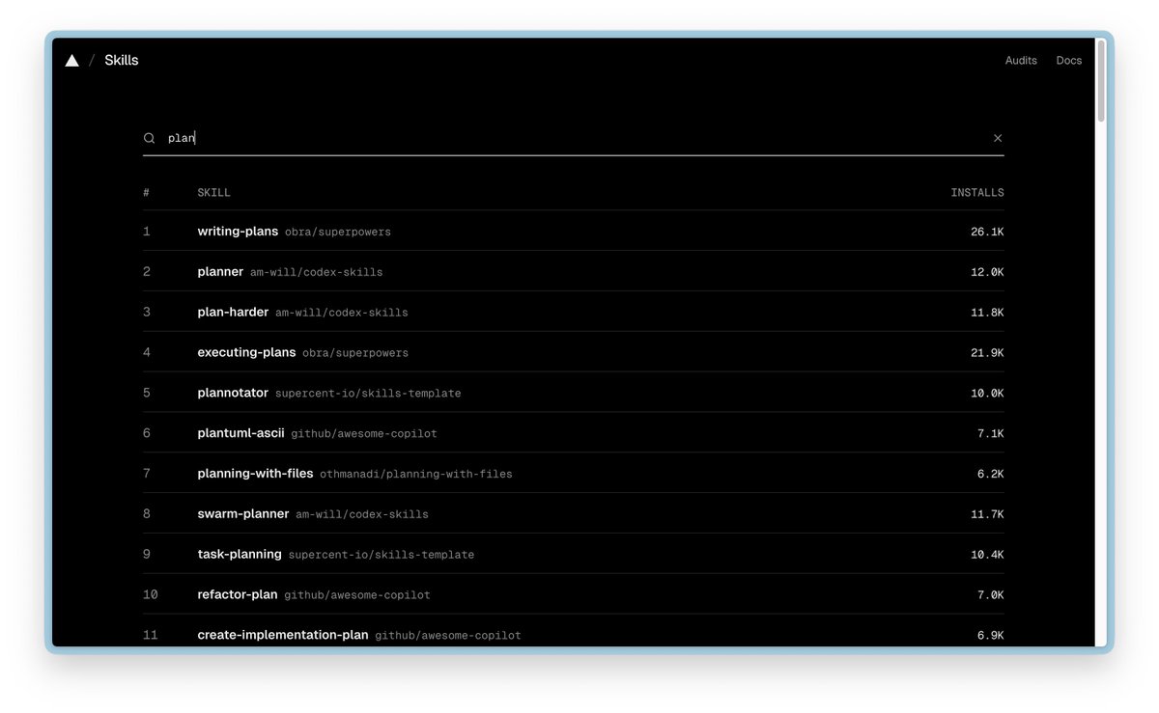
Task: Click the 12.0K installs value
Action: click(x=987, y=273)
